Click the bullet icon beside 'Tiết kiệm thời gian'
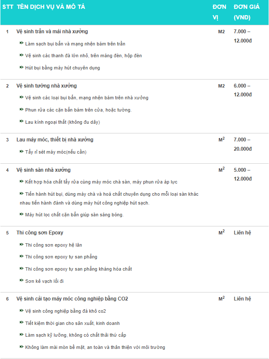This screenshot has width=269, height=359. (x=22, y=323)
